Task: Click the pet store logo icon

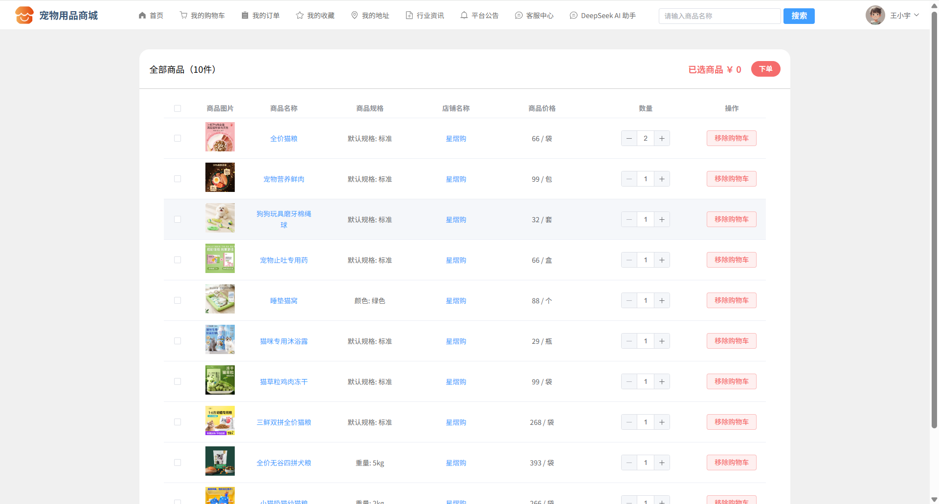Action: click(24, 15)
